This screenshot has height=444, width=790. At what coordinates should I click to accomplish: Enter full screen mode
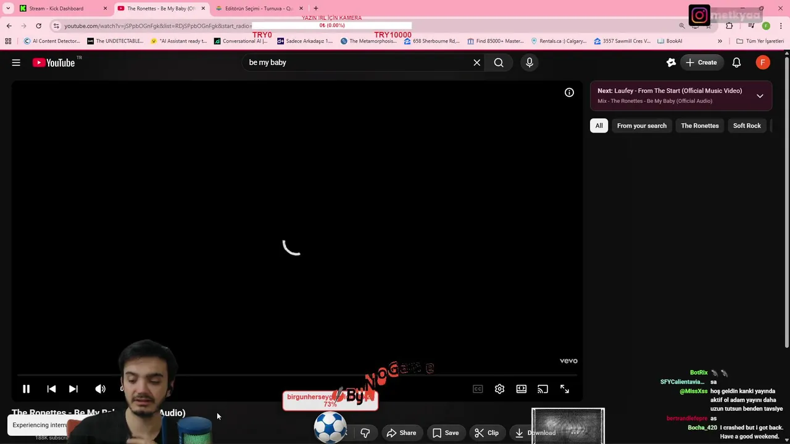click(565, 389)
